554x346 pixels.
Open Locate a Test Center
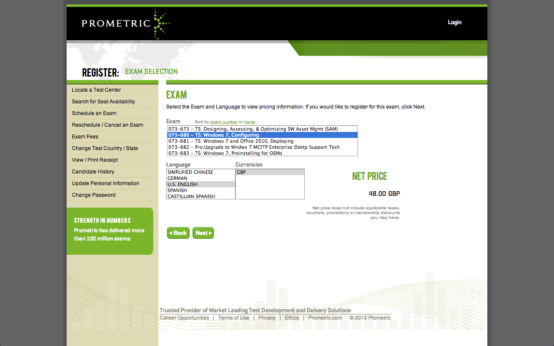[96, 90]
